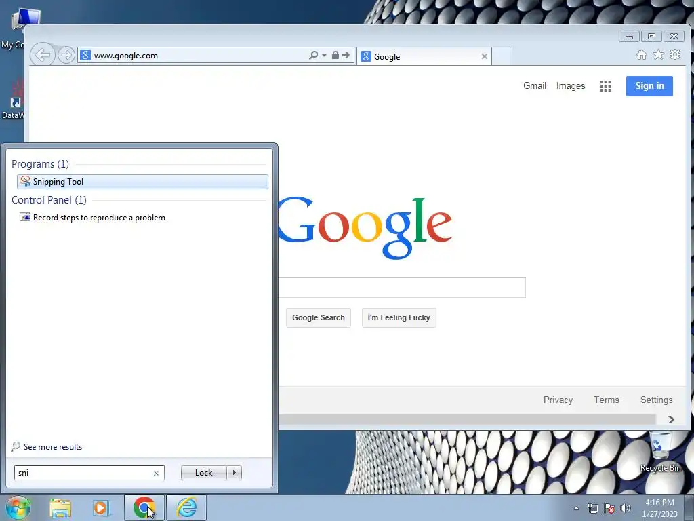Click the network status tray icon
This screenshot has height=521, width=694.
click(x=592, y=508)
